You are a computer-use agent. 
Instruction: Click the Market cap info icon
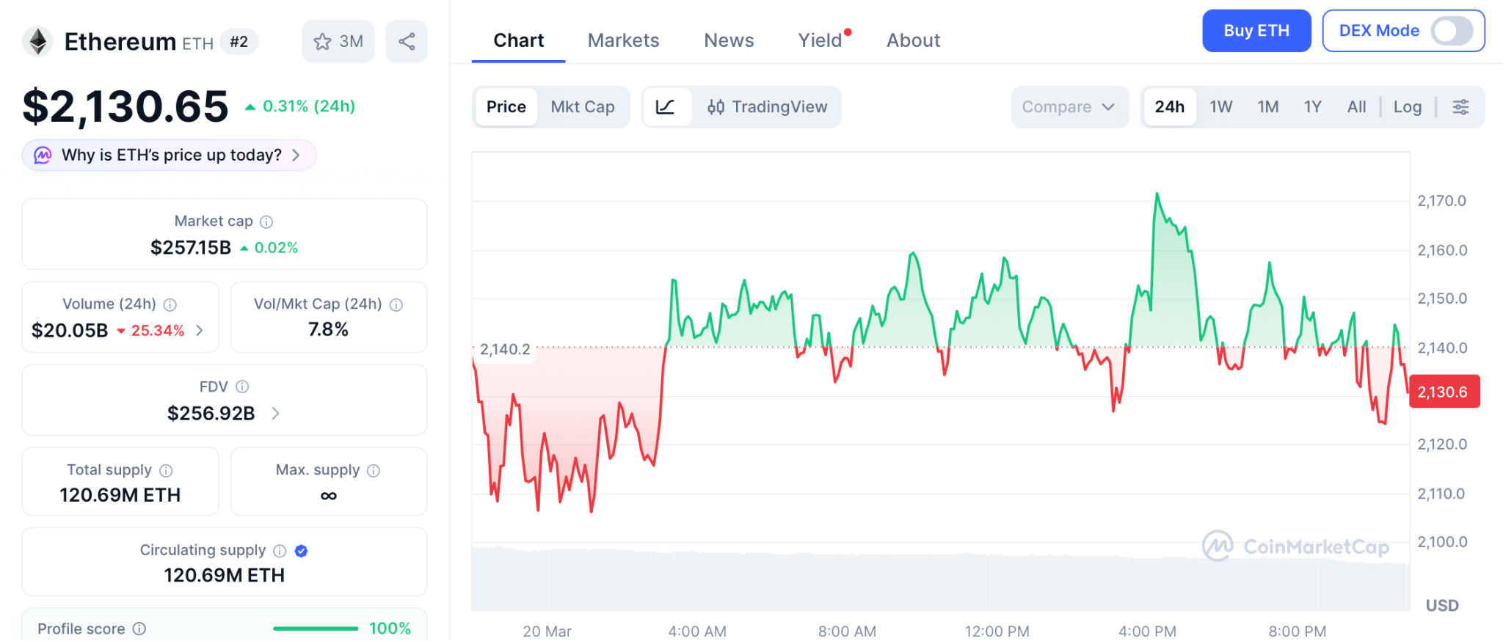tap(266, 221)
